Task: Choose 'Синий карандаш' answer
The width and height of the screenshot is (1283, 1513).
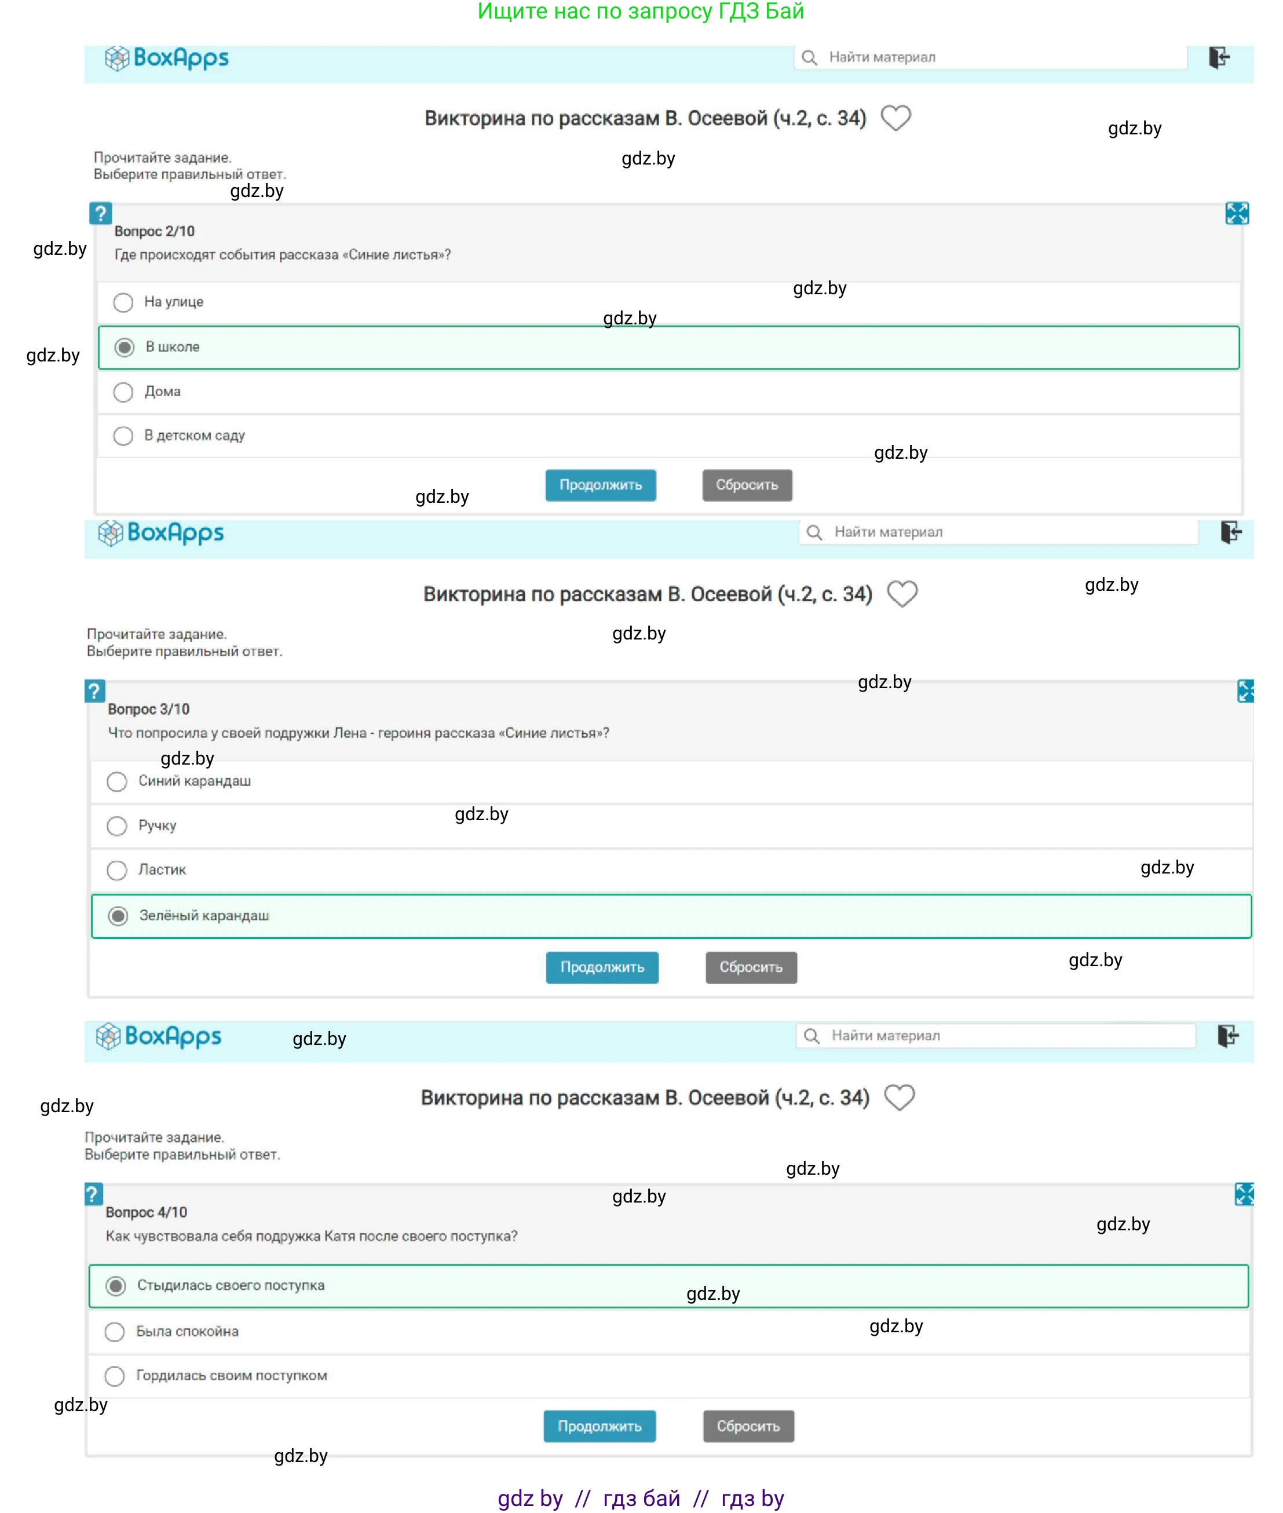Action: coord(117,781)
